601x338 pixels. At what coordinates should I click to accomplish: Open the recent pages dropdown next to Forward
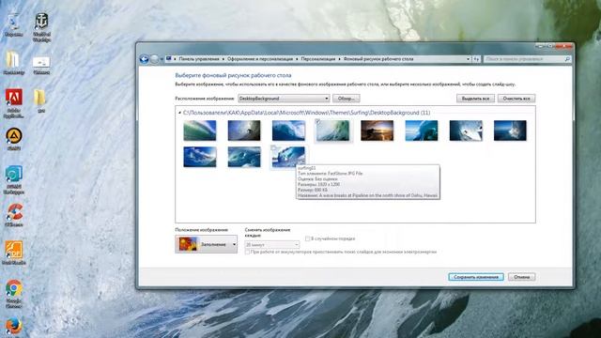coord(162,59)
